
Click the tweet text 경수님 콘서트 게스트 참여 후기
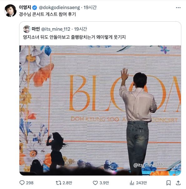[x=47, y=14]
